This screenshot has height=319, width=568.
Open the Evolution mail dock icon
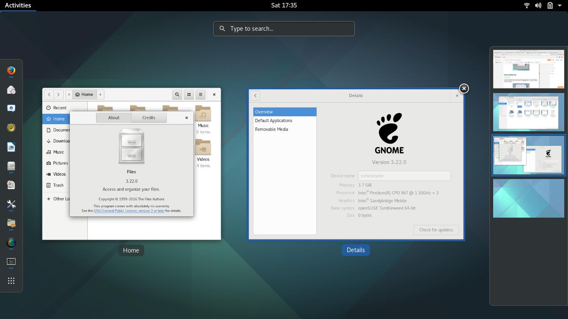[11, 90]
